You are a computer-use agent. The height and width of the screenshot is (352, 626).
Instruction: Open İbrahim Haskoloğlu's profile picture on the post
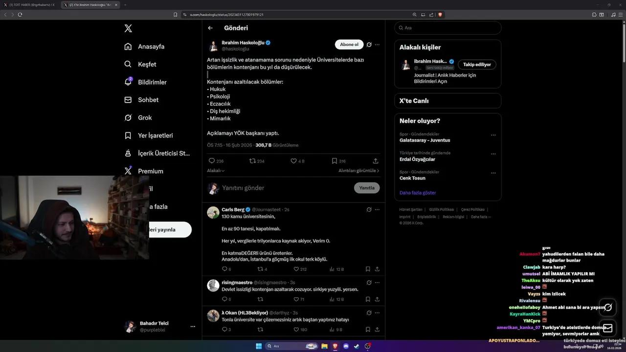tap(213, 46)
